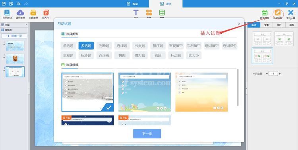
Task: Open 引用教材 textbook reference tool
Action: coord(7,14)
